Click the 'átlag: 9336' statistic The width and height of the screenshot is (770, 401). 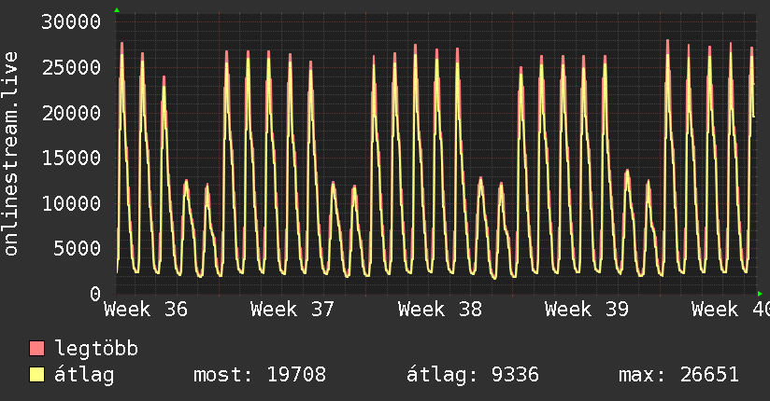point(473,375)
